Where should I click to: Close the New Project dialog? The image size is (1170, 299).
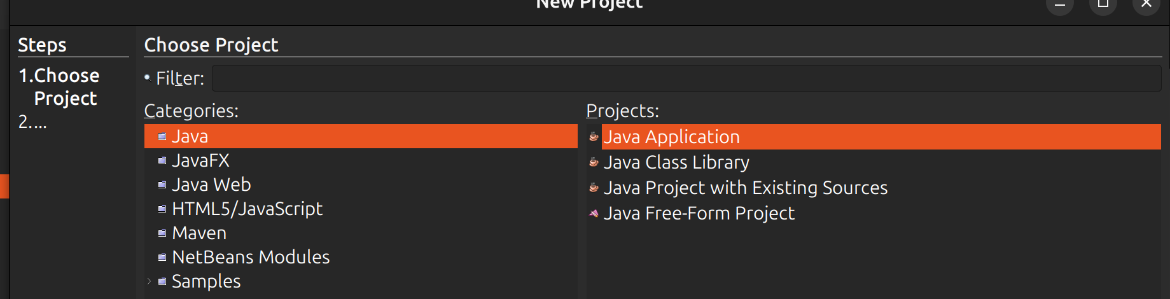[x=1146, y=4]
